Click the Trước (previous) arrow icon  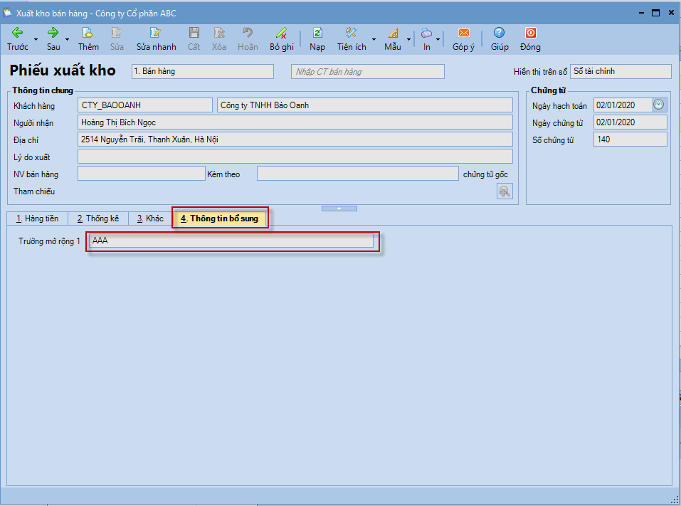tap(17, 33)
